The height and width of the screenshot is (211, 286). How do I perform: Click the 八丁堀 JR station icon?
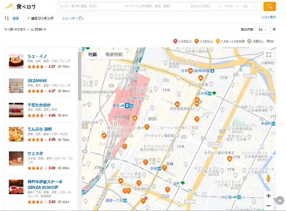(234, 197)
